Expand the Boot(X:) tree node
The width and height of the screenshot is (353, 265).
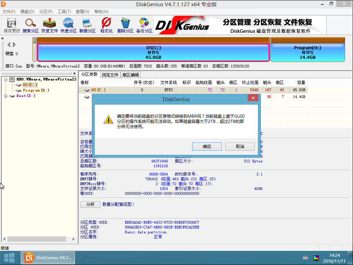6,96
